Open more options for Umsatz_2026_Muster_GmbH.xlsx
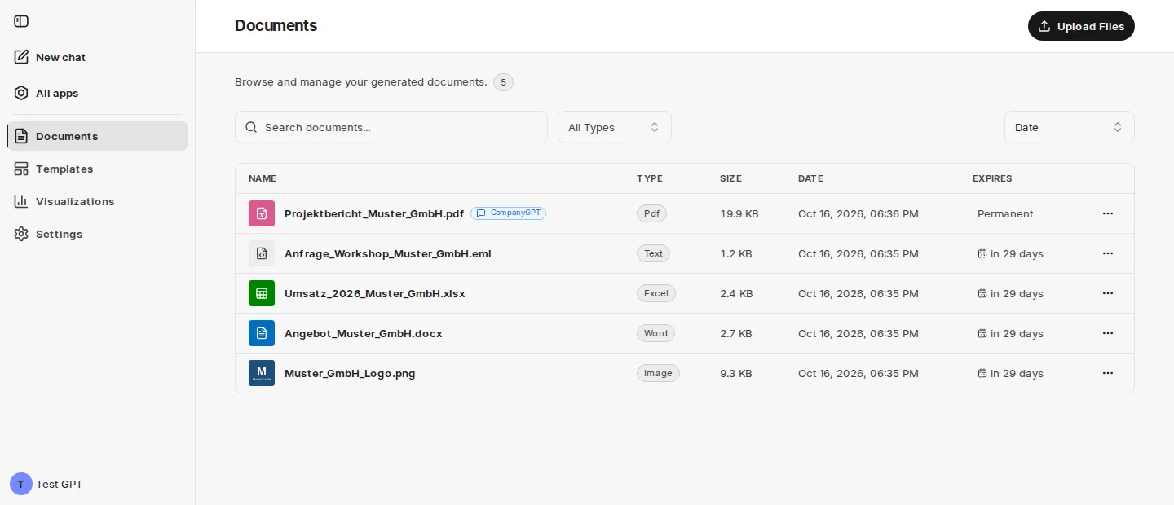This screenshot has height=505, width=1174. (x=1108, y=293)
